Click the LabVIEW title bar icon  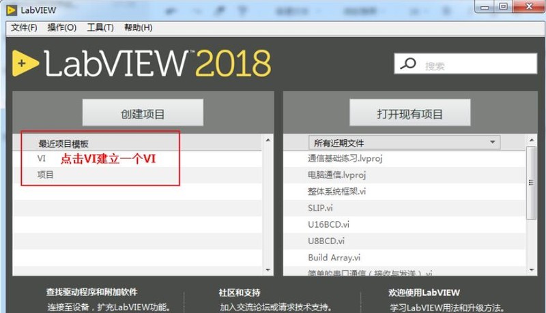pyautogui.click(x=12, y=10)
